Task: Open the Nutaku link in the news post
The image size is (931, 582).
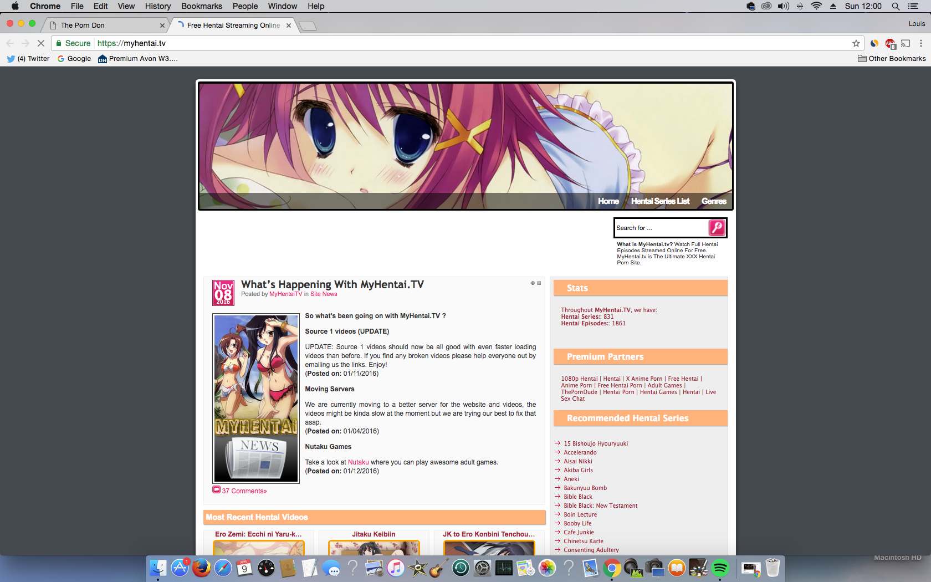Action: (x=358, y=462)
